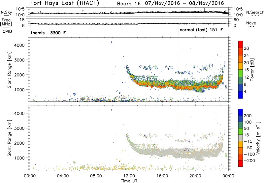Click the 4 label on the power colorbar
The image size is (264, 183).
click(245, 92)
